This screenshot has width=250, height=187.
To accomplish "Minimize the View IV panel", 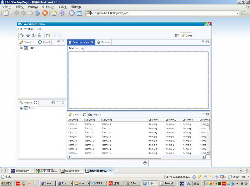I will (x=203, y=114).
